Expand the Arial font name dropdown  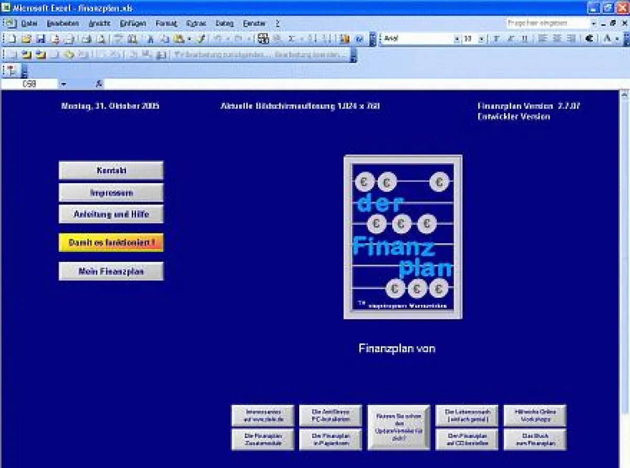456,39
